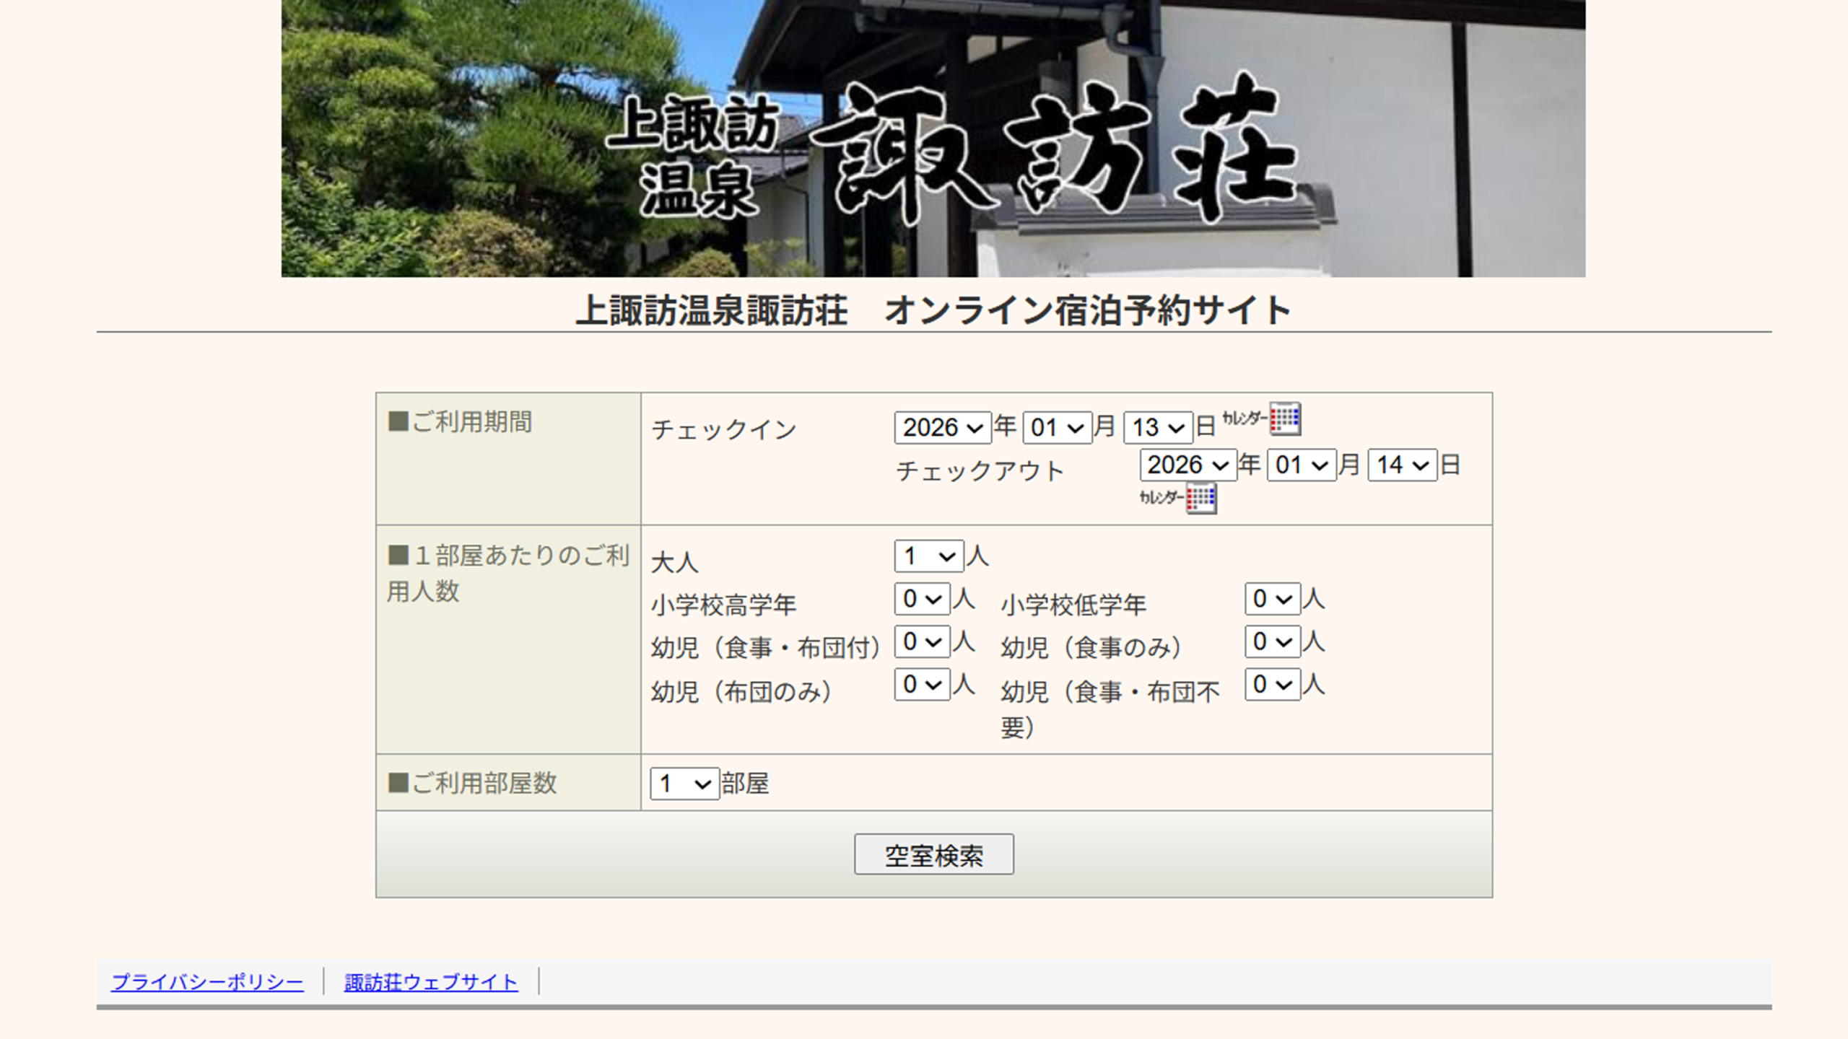This screenshot has height=1039, width=1848.
Task: Click the 空室検索 search button
Action: click(x=933, y=855)
